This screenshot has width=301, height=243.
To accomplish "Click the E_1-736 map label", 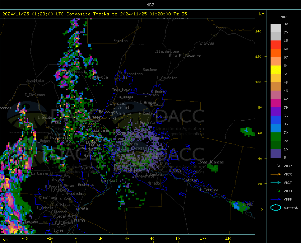I will 207,43.
